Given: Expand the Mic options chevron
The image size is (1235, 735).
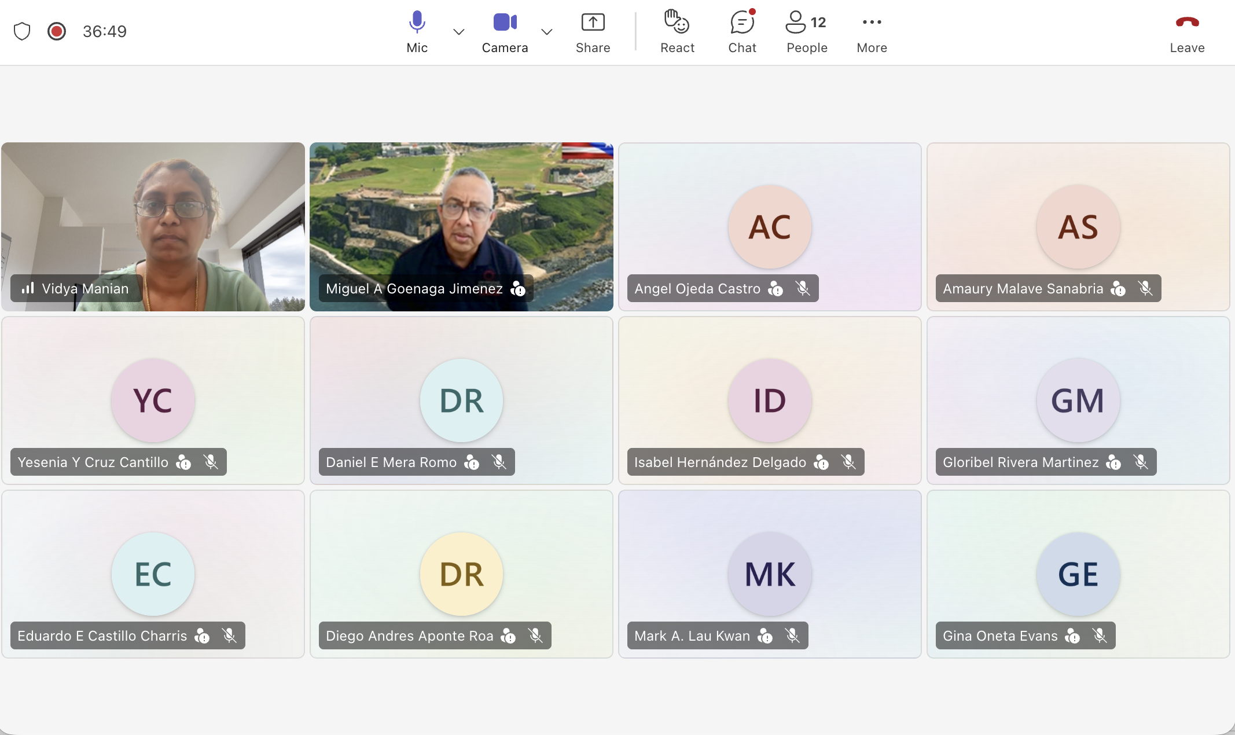Looking at the screenshot, I should (x=459, y=32).
